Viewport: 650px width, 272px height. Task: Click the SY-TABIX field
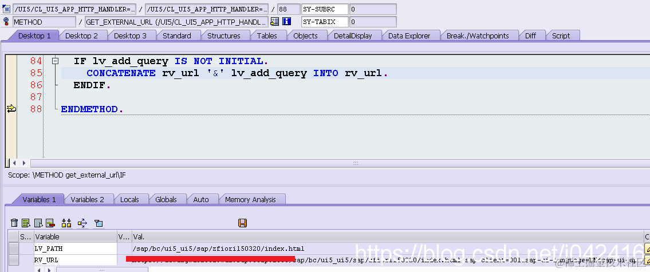click(x=325, y=22)
